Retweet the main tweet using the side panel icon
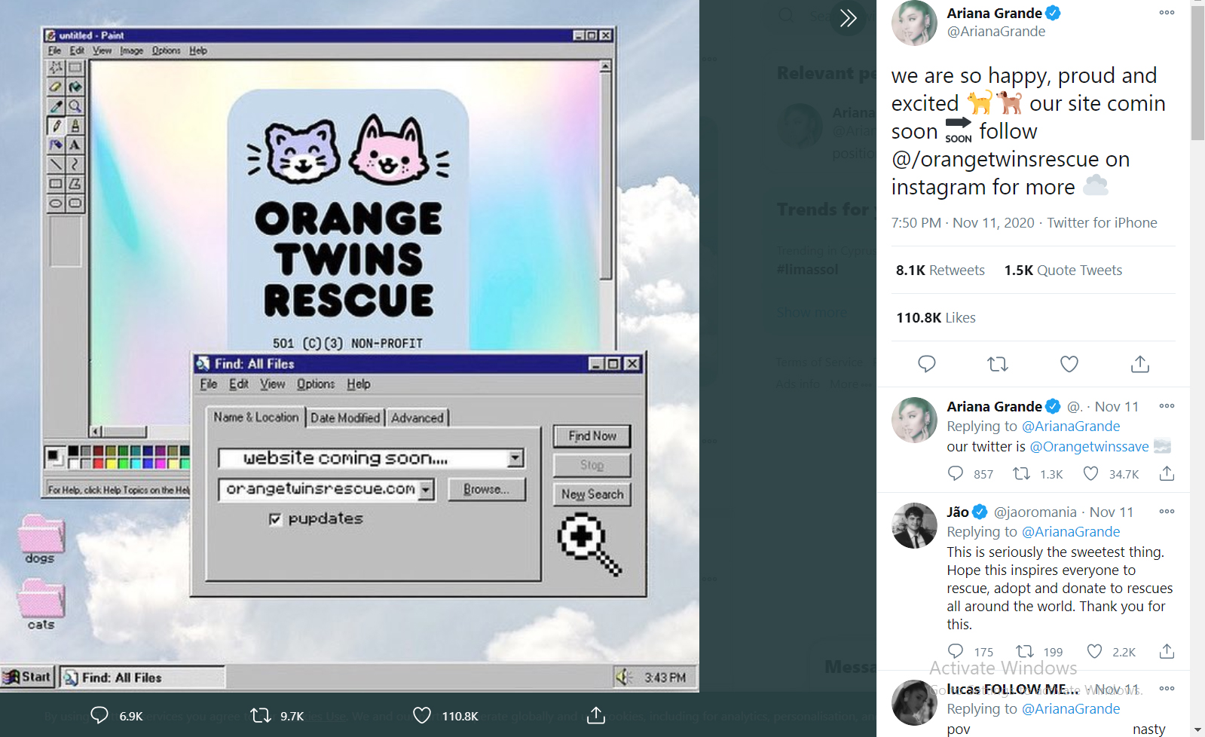Screen dimensions: 1205x737 pyautogui.click(x=998, y=364)
